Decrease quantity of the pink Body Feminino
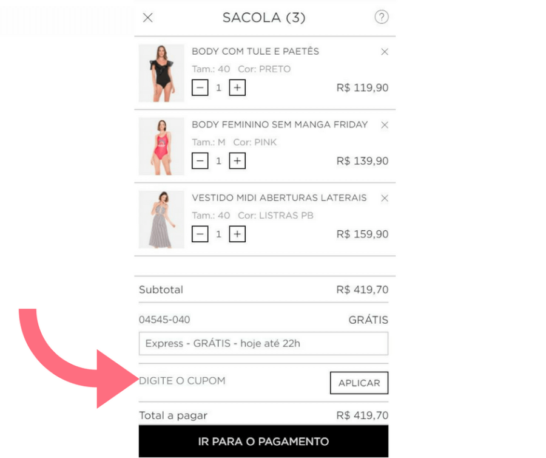Screen dimensions: 546x458 200,161
